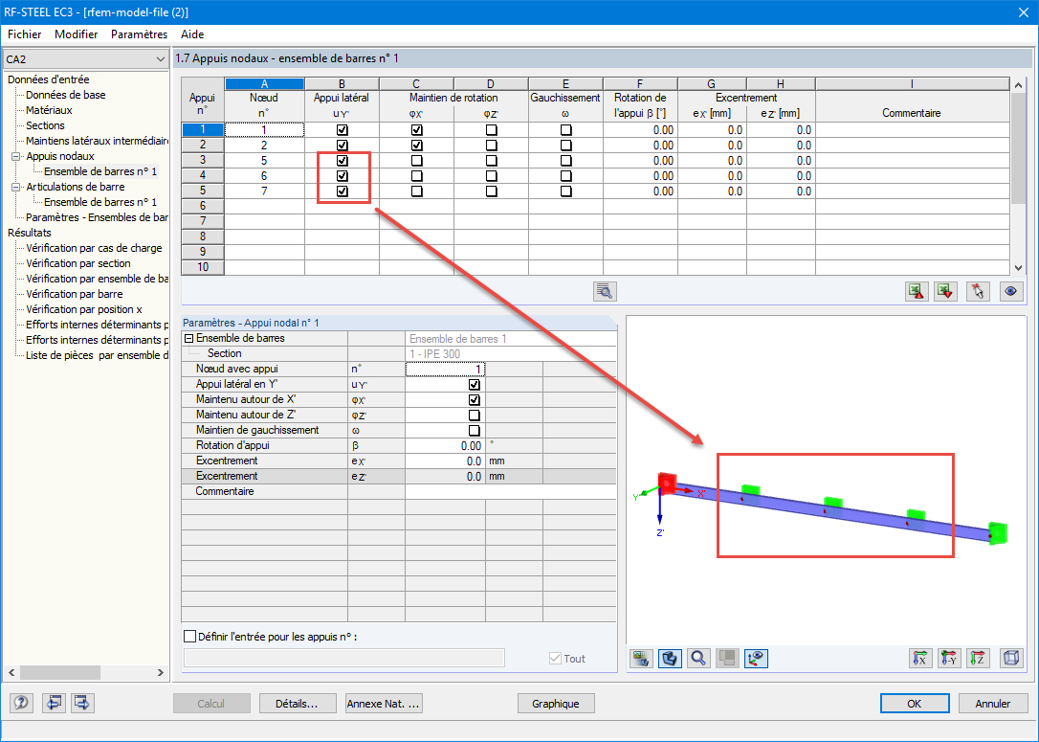
Task: Enable Maintien de gauchissement in parameters
Action: pyautogui.click(x=474, y=430)
